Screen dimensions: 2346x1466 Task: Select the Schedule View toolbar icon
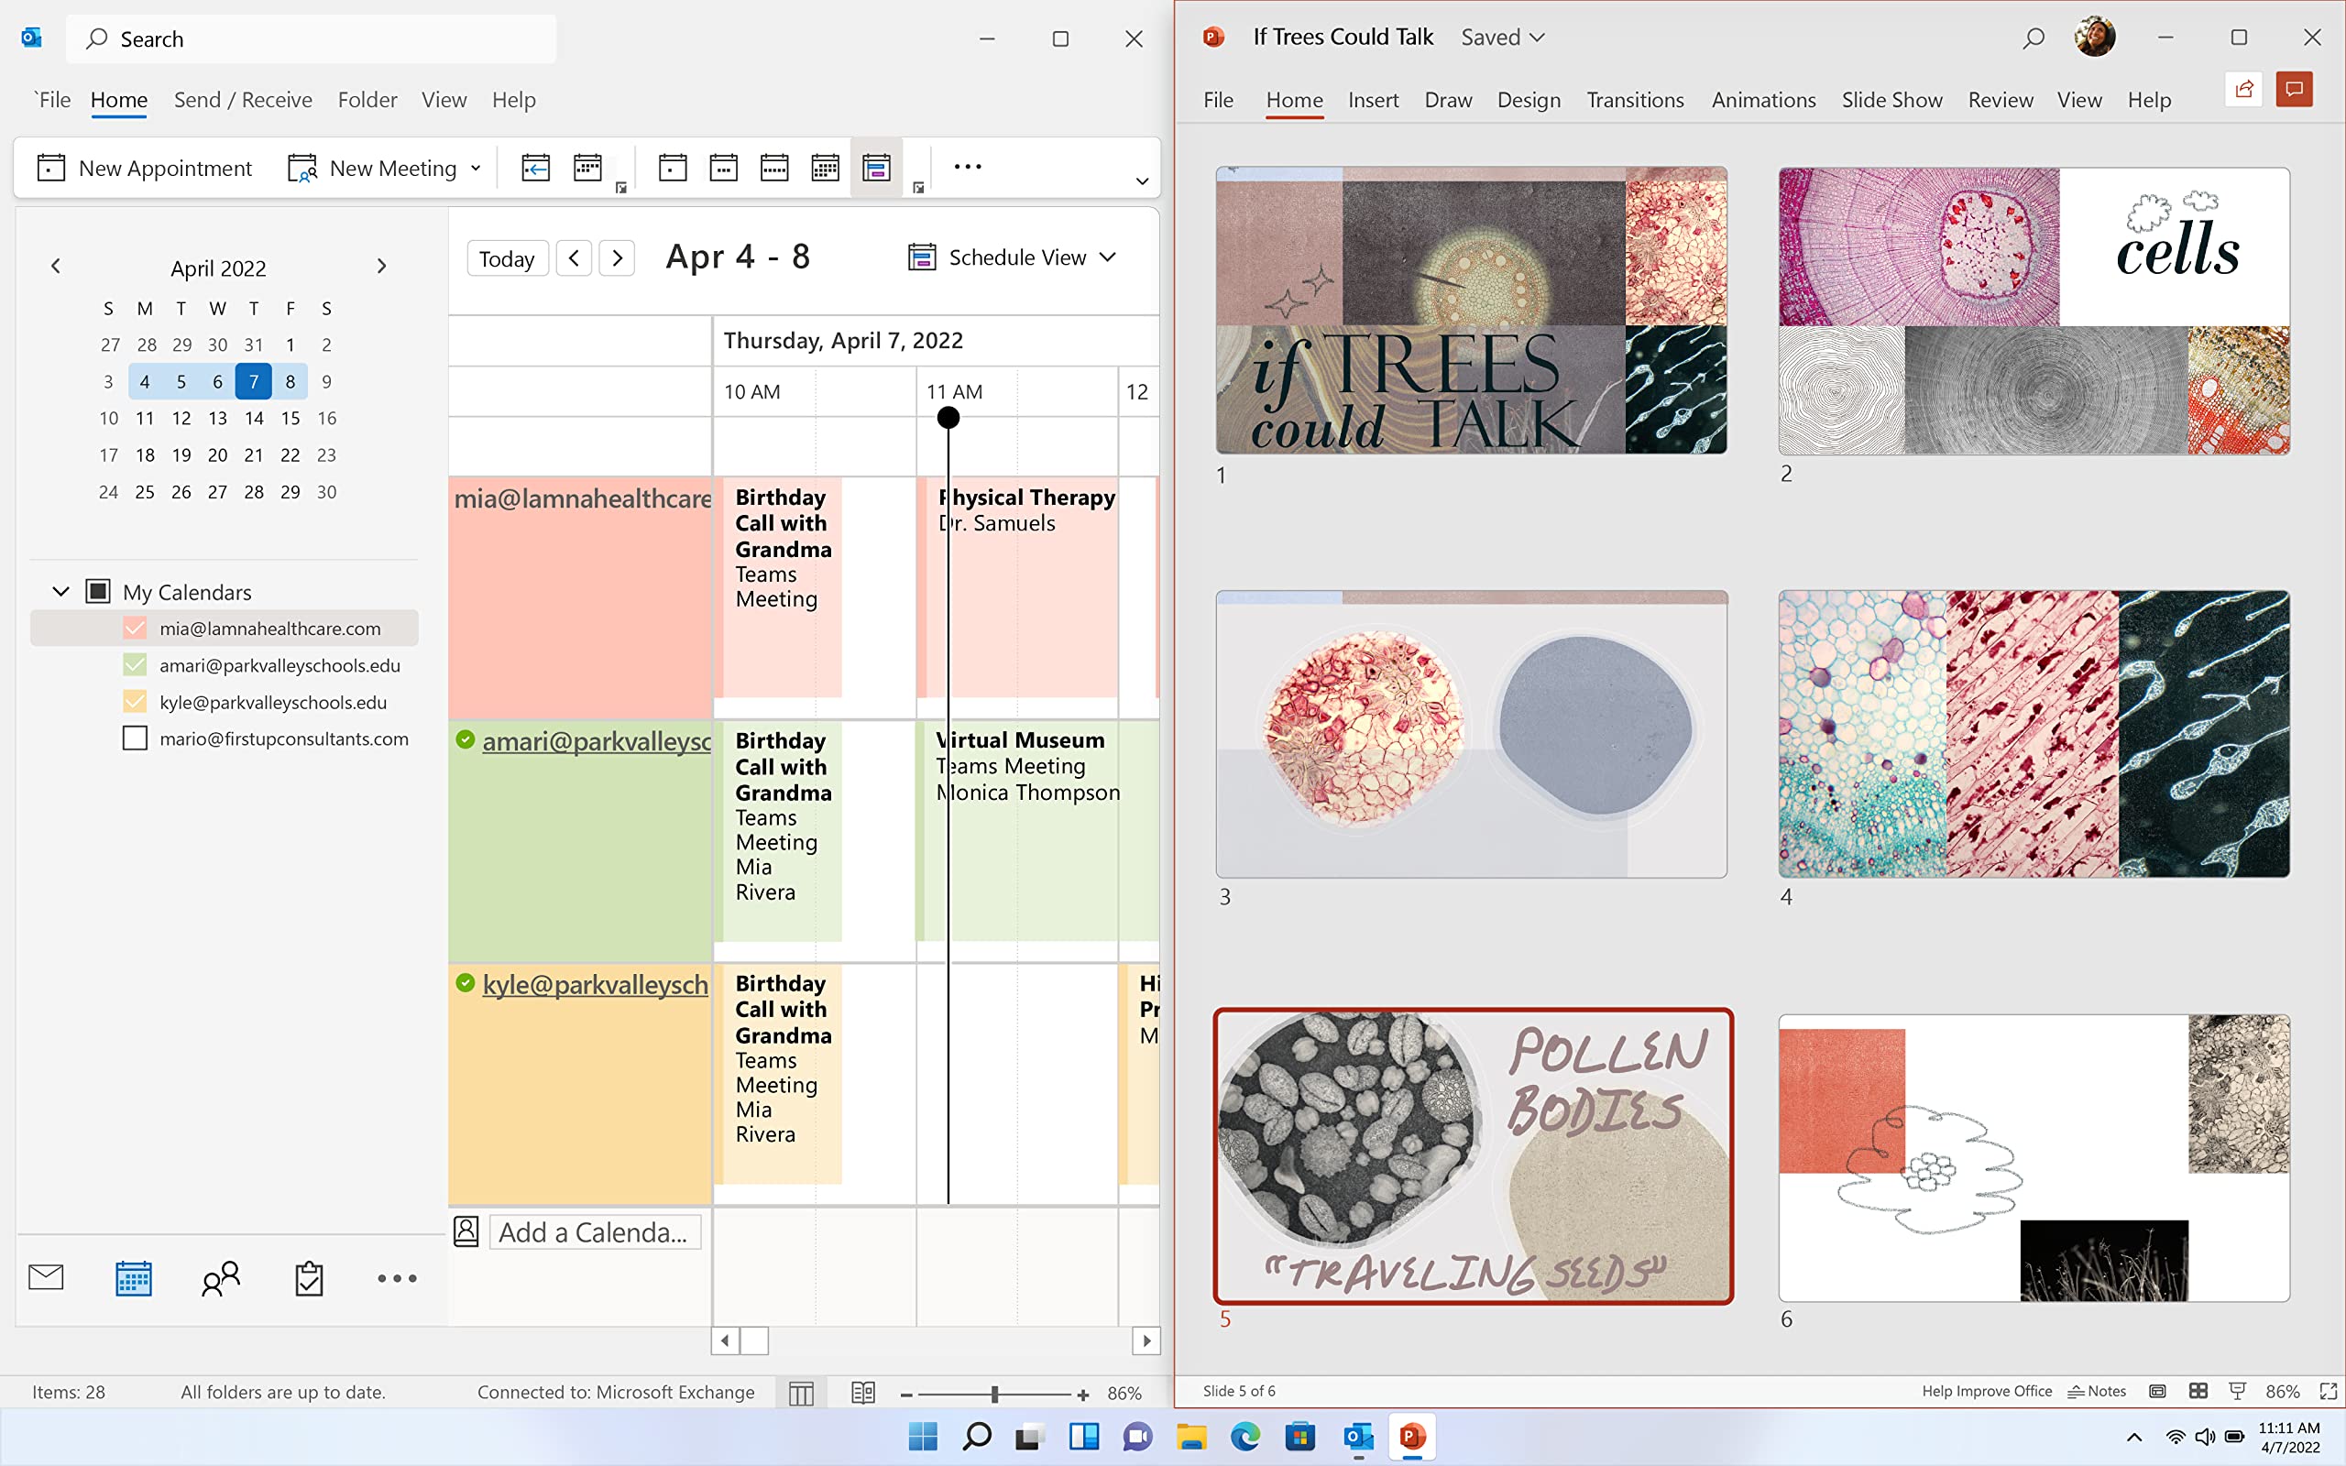pyautogui.click(x=876, y=168)
